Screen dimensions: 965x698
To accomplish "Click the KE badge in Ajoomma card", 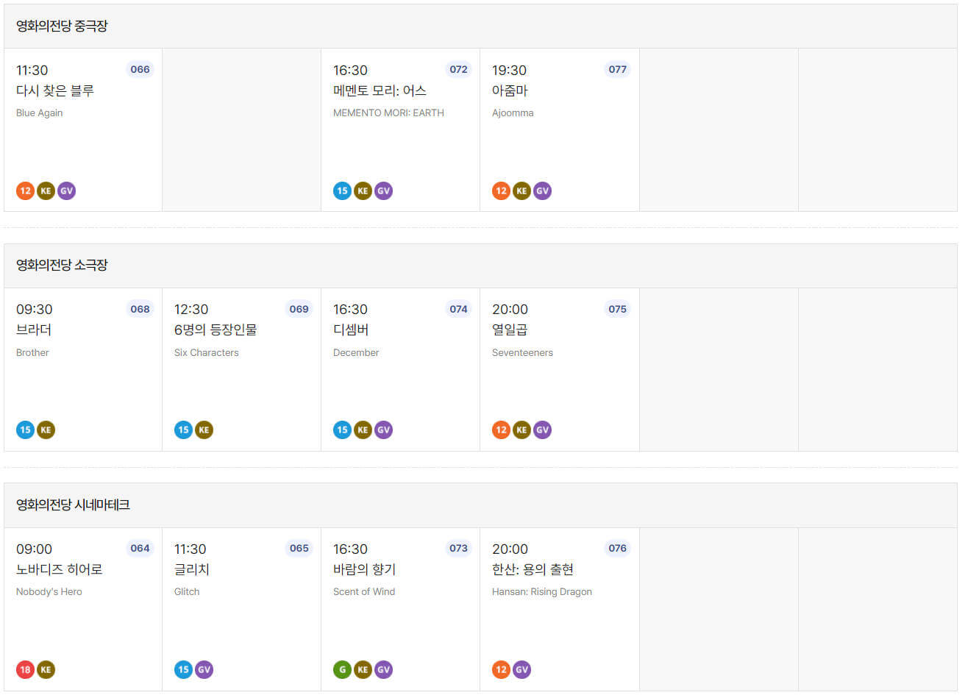I will click(521, 190).
